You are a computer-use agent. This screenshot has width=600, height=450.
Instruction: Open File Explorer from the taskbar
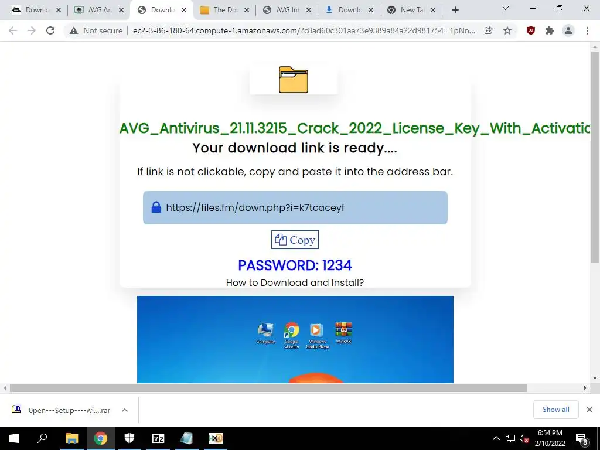coord(71,438)
